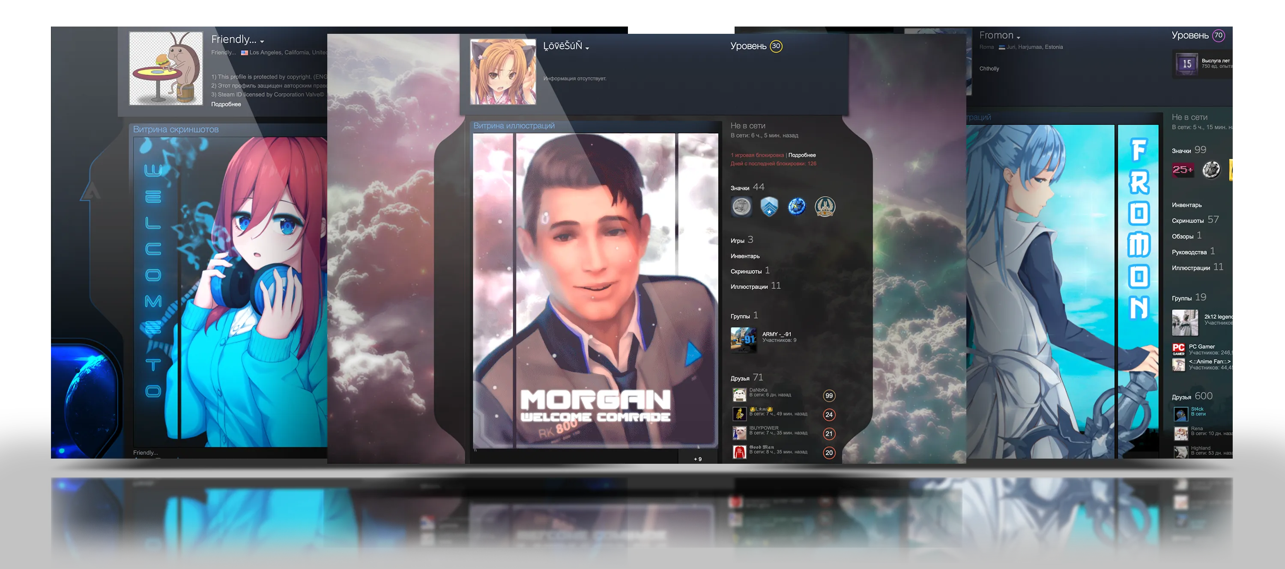Open Друзья 600 on Fromon profile
This screenshot has width=1285, height=569.
point(1192,396)
